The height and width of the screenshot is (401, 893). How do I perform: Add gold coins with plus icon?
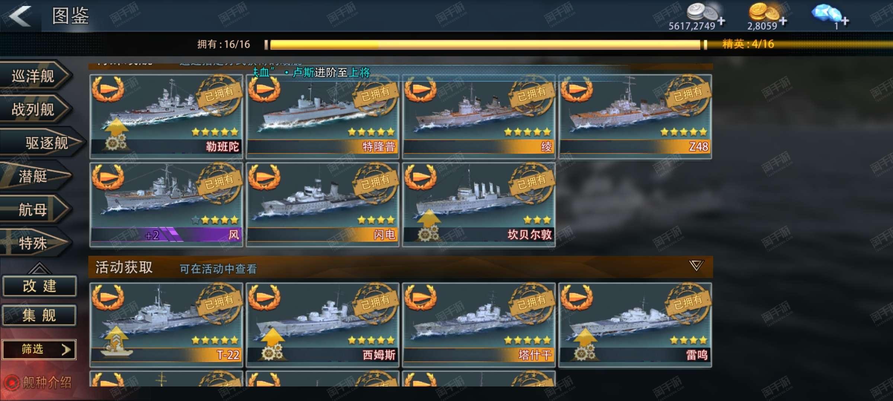[783, 21]
